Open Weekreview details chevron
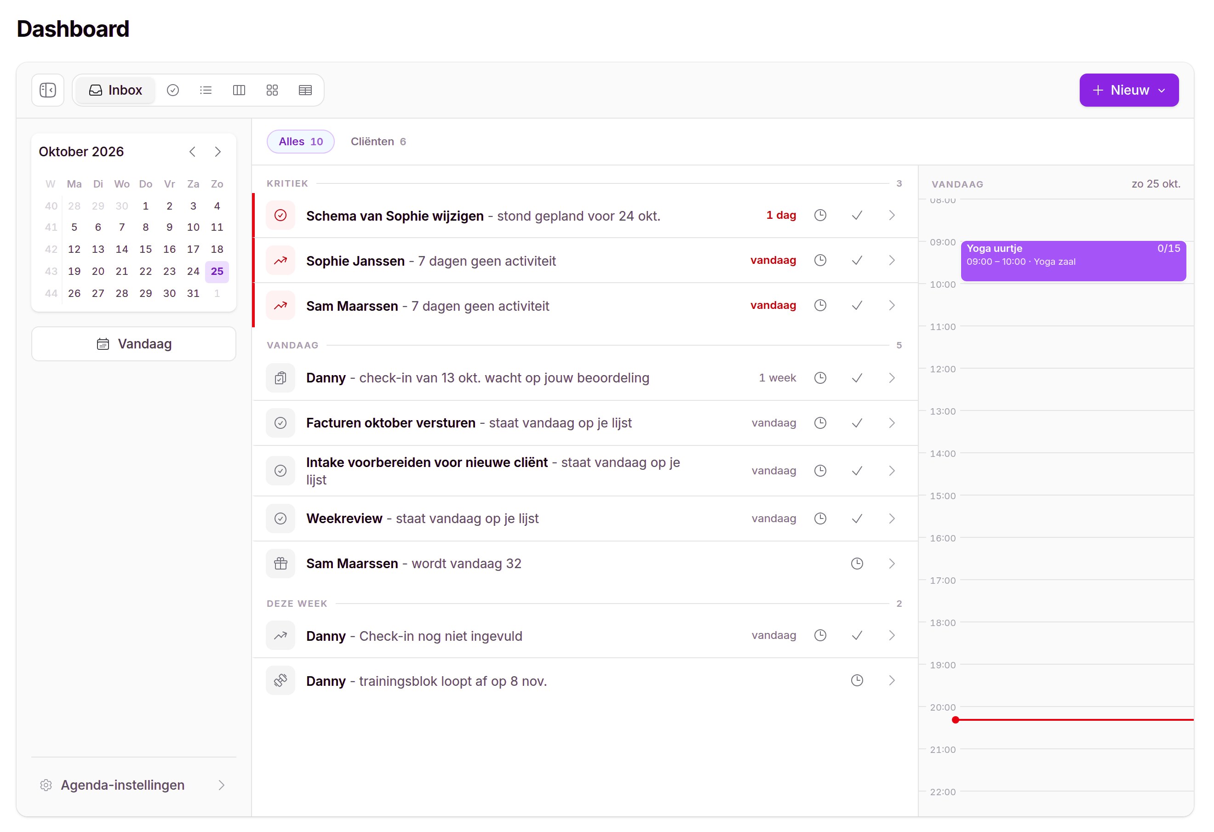Image resolution: width=1214 pixels, height=832 pixels. [892, 518]
